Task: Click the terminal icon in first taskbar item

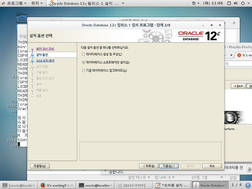Action: (5, 185)
